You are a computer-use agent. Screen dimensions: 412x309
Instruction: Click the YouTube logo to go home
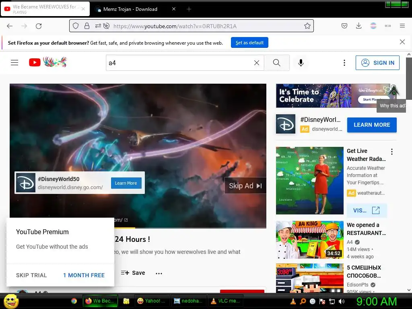[x=48, y=62]
